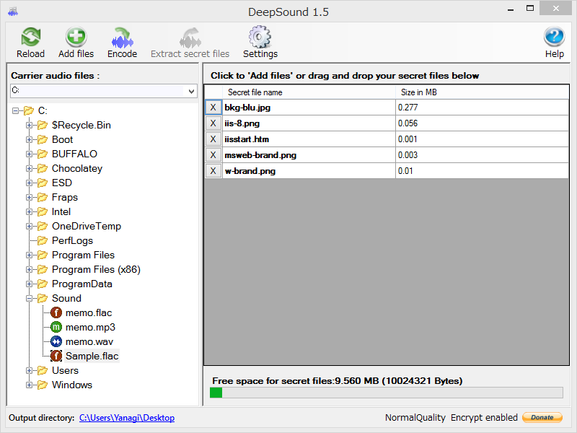Click the Donate button

542,417
